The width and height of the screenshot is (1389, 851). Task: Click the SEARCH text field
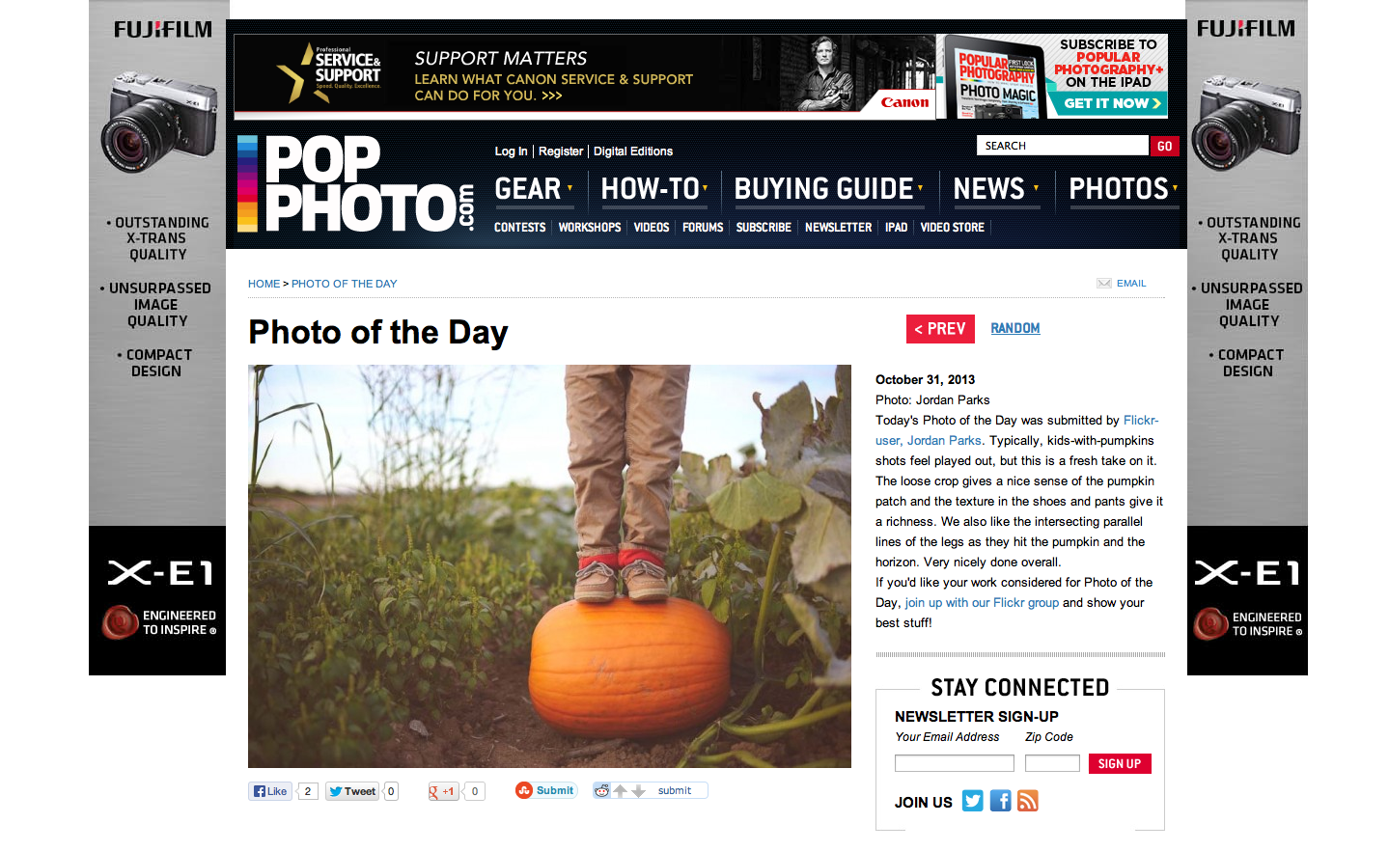(1063, 146)
